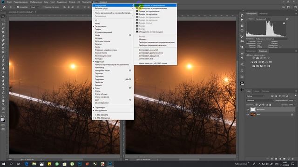Screen dimensions: 298x167
Task: Open histogram source dropdown
Action: pyautogui.click(x=271, y=39)
